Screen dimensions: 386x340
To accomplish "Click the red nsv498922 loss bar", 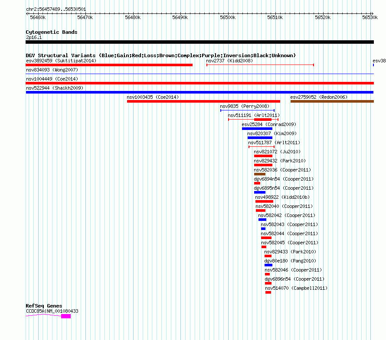I will (x=264, y=201).
